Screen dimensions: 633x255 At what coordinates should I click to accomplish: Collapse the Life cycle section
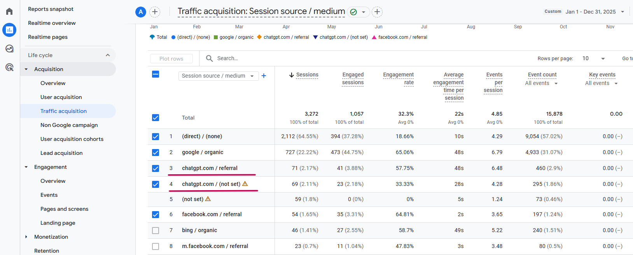point(108,55)
